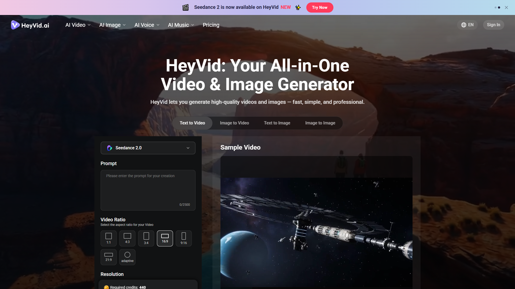Close the Seedance announcement banner
The height and width of the screenshot is (289, 515).
506,7
